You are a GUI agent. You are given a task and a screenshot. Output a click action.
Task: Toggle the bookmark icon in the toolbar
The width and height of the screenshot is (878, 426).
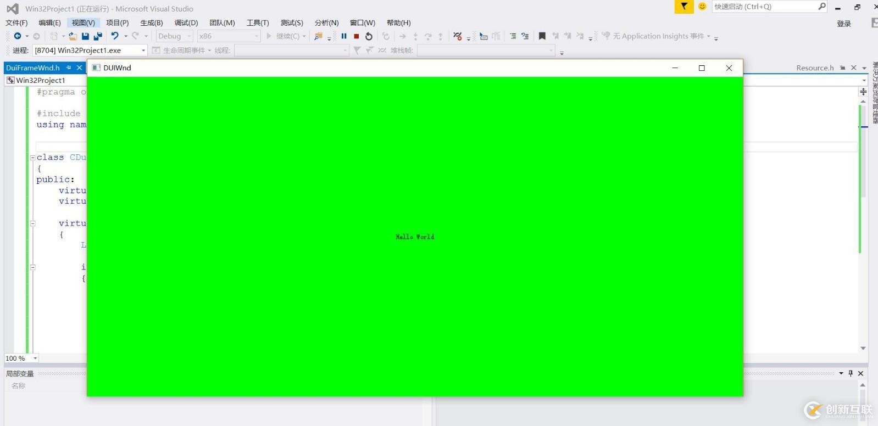(542, 36)
